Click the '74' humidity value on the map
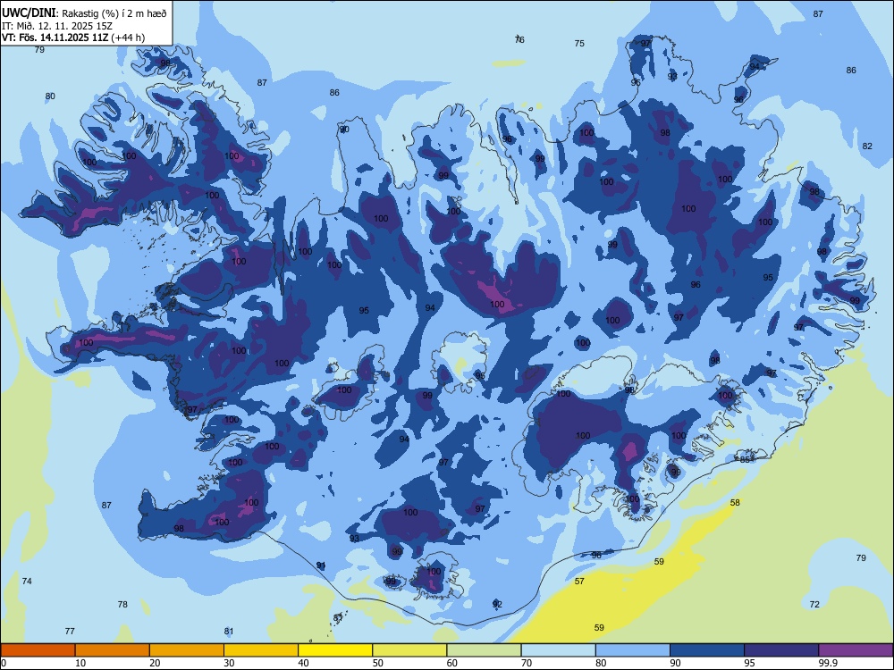This screenshot has height=670, width=894. coord(27,582)
